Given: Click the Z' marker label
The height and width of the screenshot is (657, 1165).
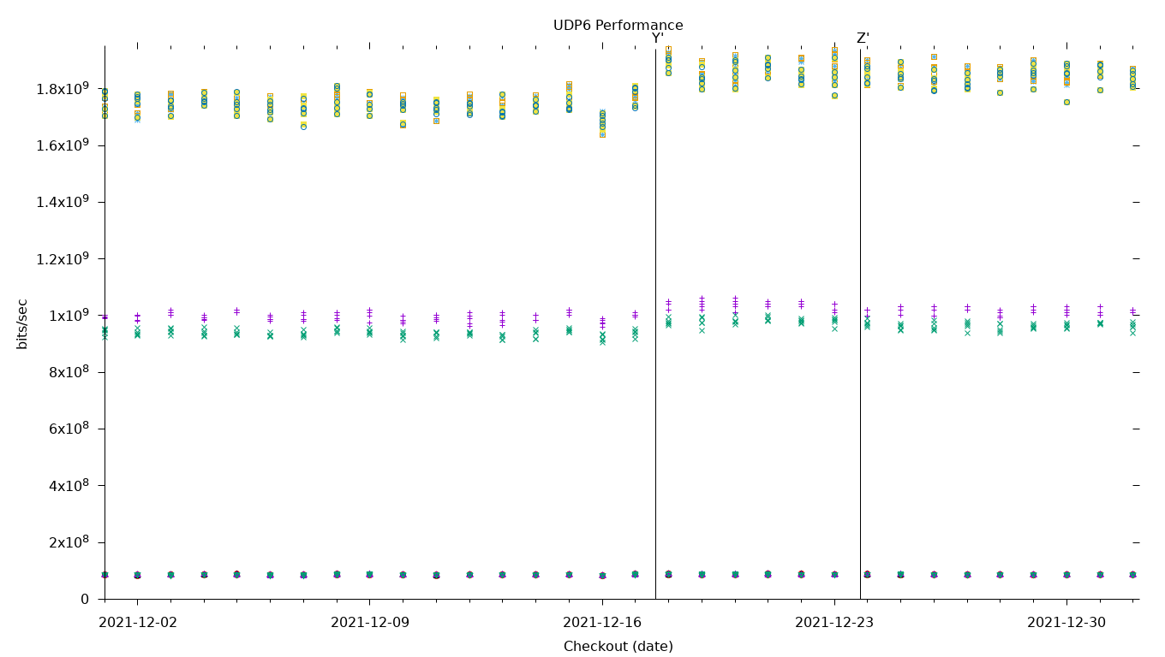Looking at the screenshot, I should coord(863,38).
